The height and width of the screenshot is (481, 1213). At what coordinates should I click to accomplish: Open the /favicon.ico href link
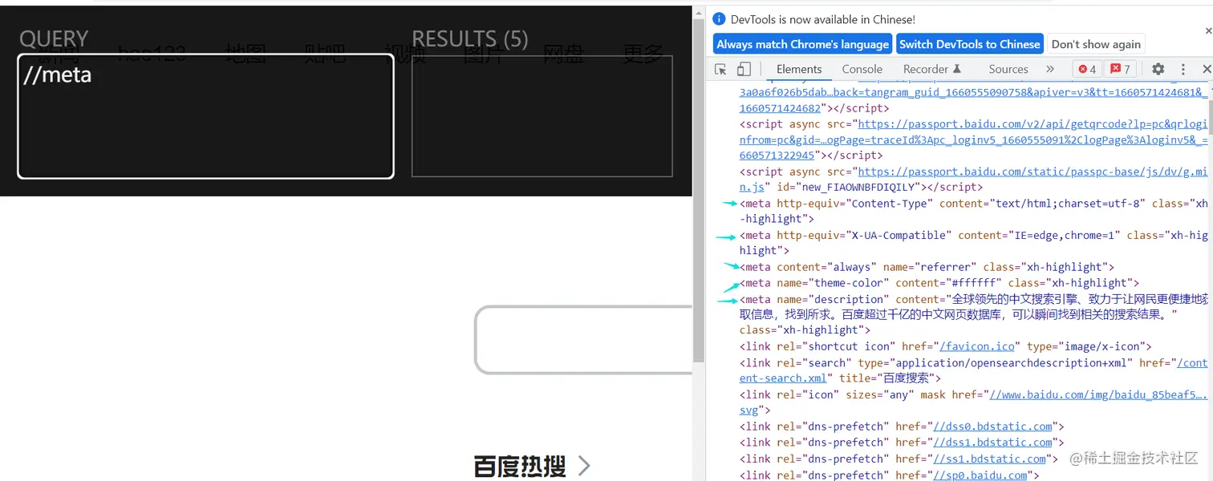click(977, 346)
